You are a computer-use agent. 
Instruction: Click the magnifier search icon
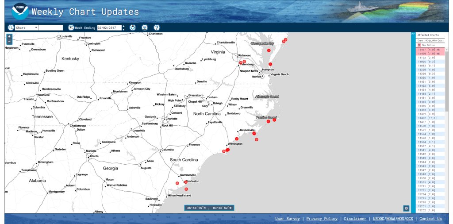coord(11,27)
